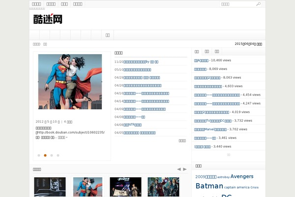The height and width of the screenshot is (197, 295).
Task: Open the popular post with 3,461 views
Action: click(x=205, y=138)
